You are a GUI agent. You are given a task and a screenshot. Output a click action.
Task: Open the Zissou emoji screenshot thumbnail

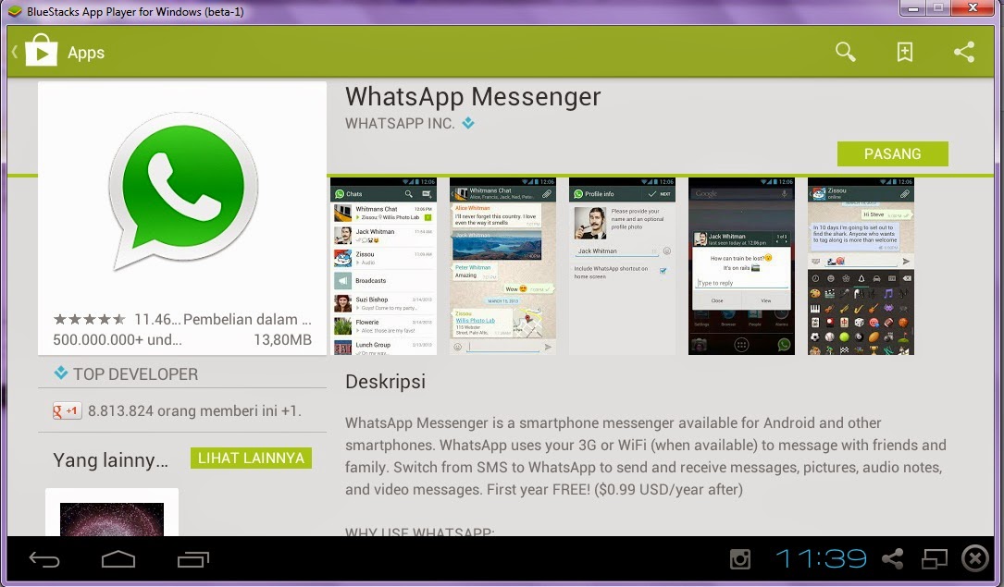[x=861, y=266]
